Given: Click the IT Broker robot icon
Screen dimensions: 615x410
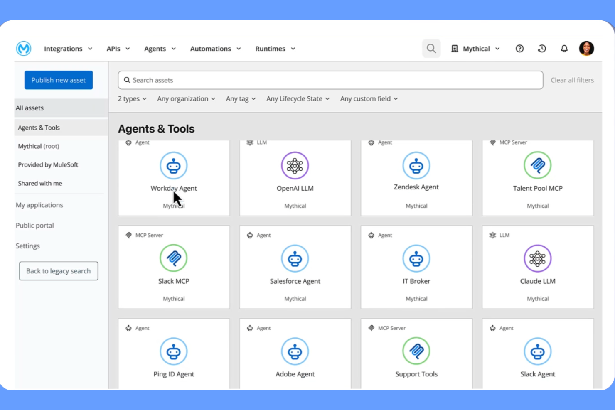Looking at the screenshot, I should (416, 258).
